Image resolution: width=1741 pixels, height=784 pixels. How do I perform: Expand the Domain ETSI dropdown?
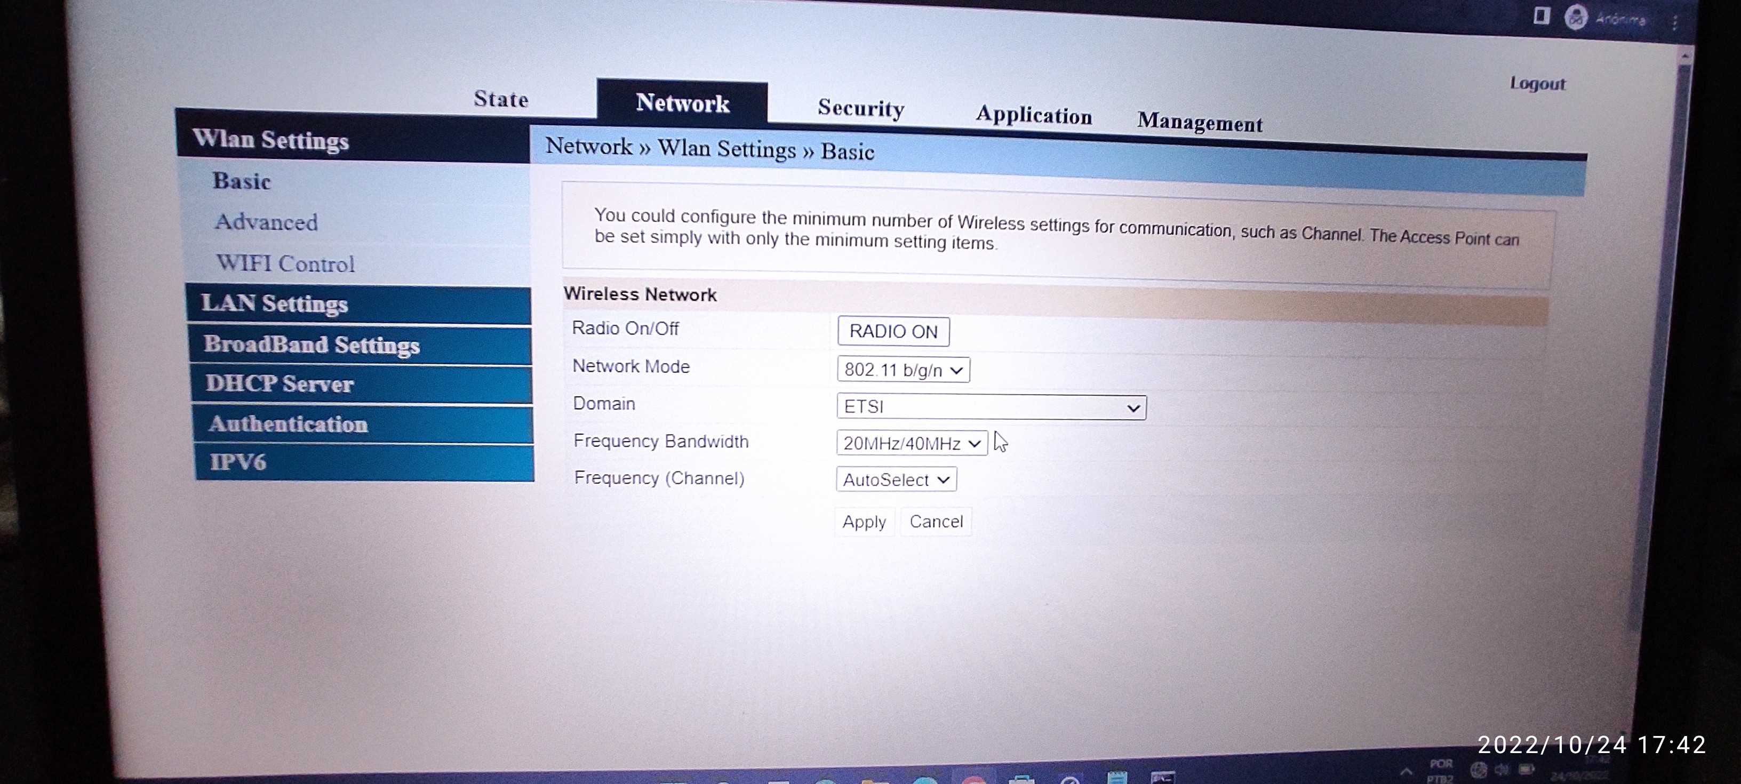coord(991,407)
